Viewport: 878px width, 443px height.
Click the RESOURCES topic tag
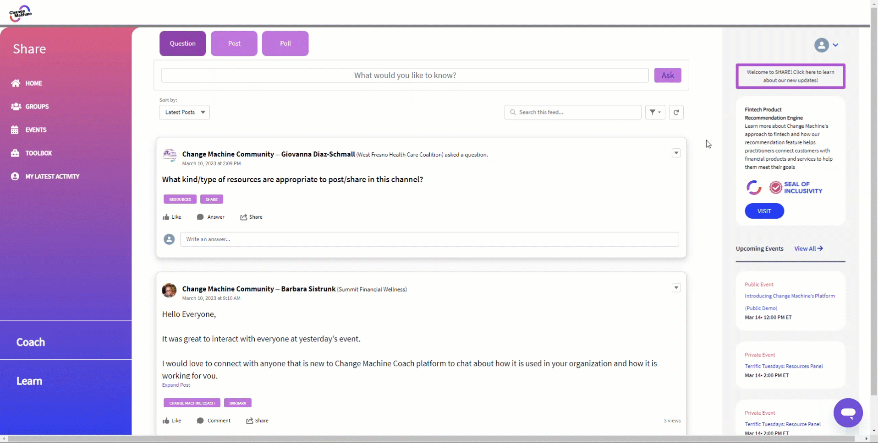point(180,200)
